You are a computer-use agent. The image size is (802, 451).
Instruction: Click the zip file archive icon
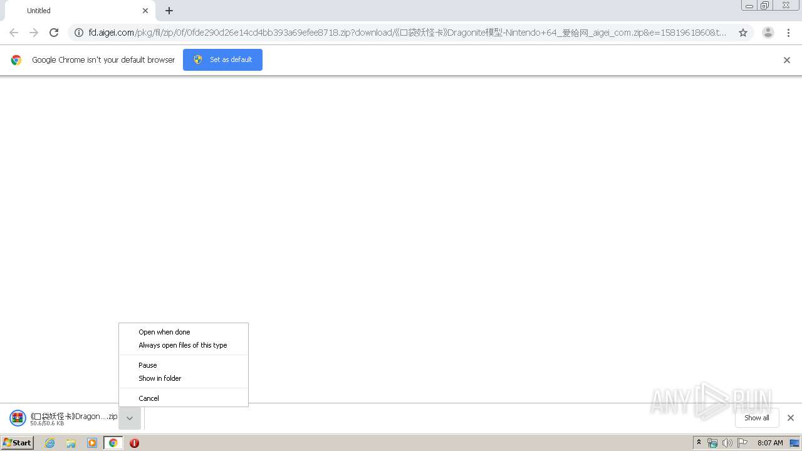(18, 418)
